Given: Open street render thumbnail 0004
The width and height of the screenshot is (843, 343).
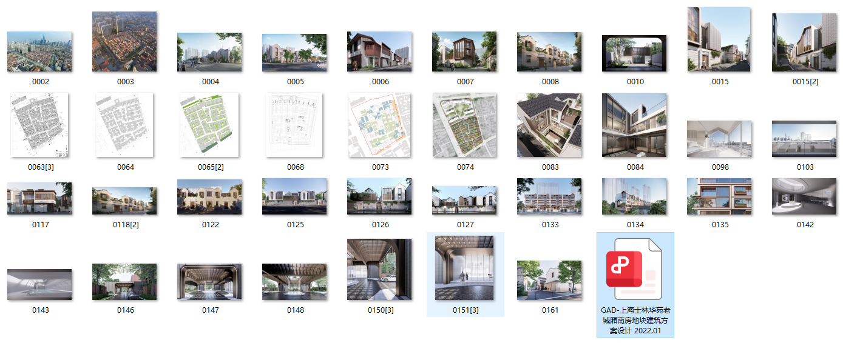Looking at the screenshot, I should pyautogui.click(x=209, y=52).
